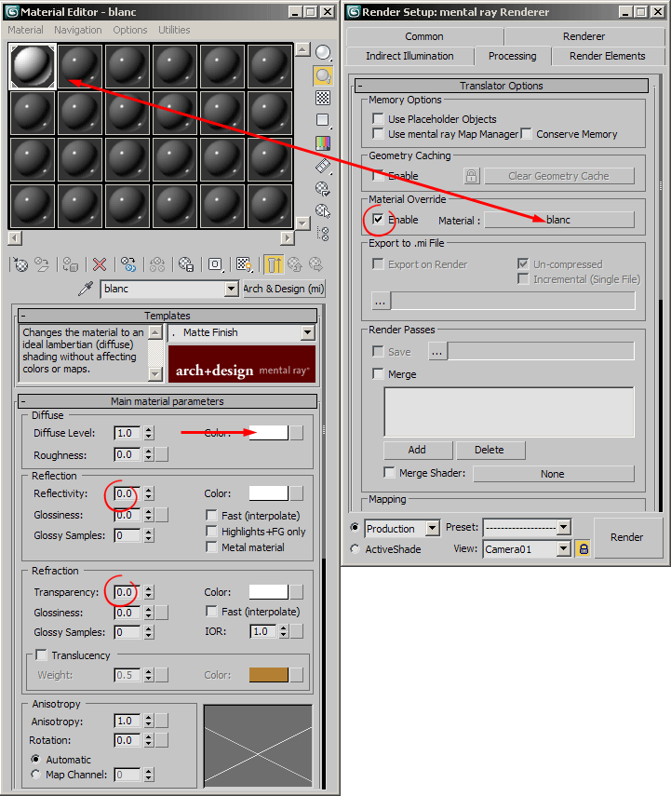Click Reset Map/Mtl red X icon
This screenshot has width=671, height=796.
tap(100, 264)
